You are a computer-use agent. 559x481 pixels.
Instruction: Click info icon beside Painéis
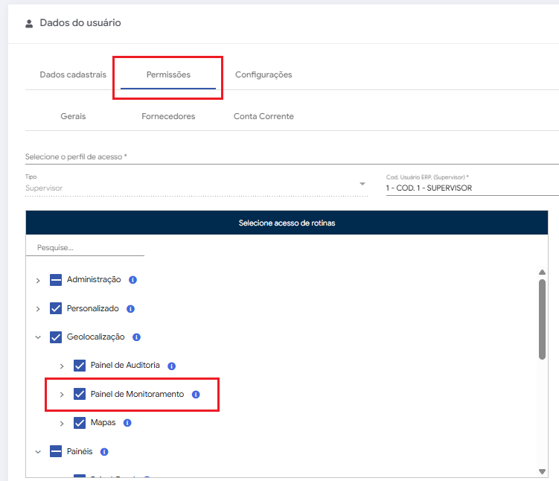coord(104,451)
